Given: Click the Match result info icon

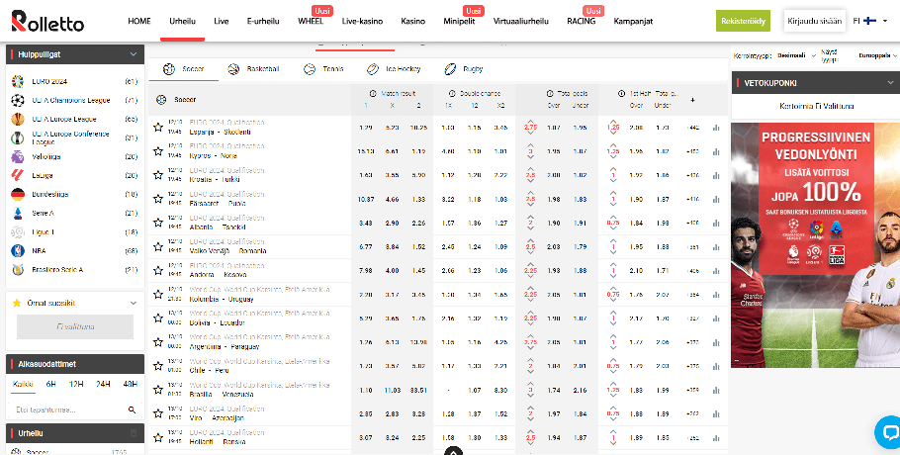Looking at the screenshot, I should [362, 92].
